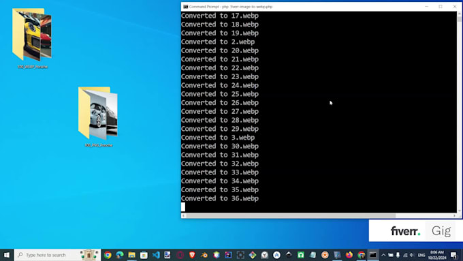Open the blue circle letter-A taskbar app

click(x=276, y=255)
